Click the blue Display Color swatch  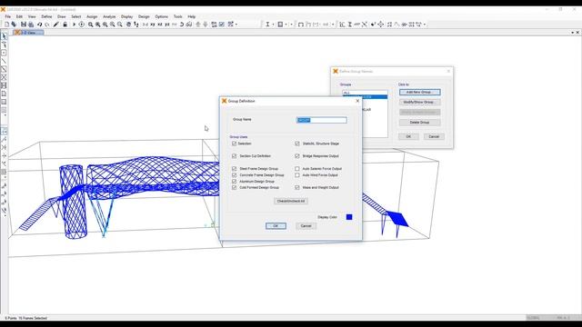pyautogui.click(x=349, y=217)
